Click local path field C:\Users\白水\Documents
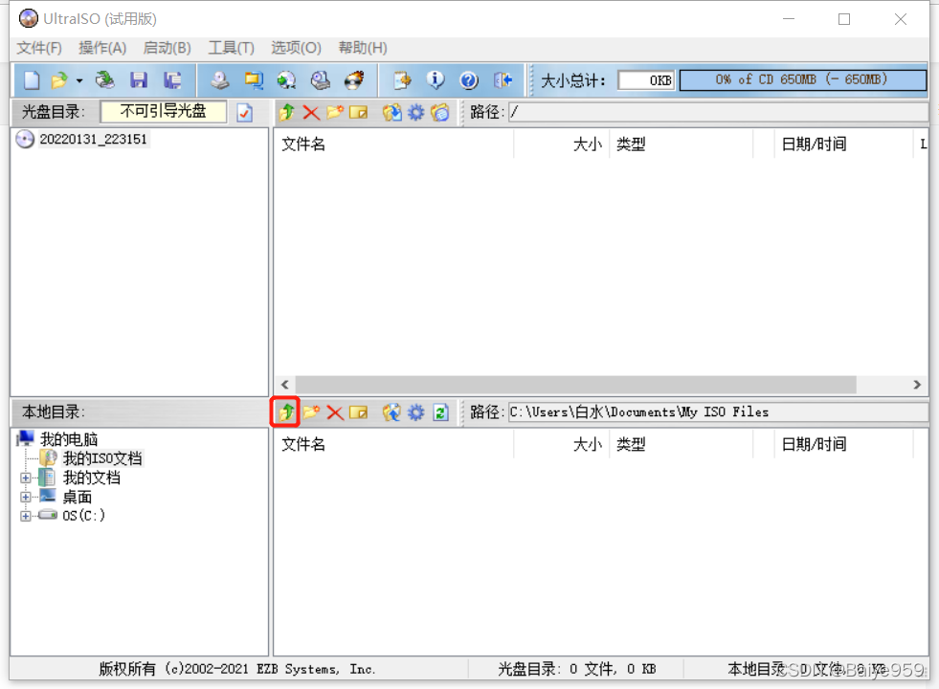Viewport: 939px width, 689px height. [718, 411]
